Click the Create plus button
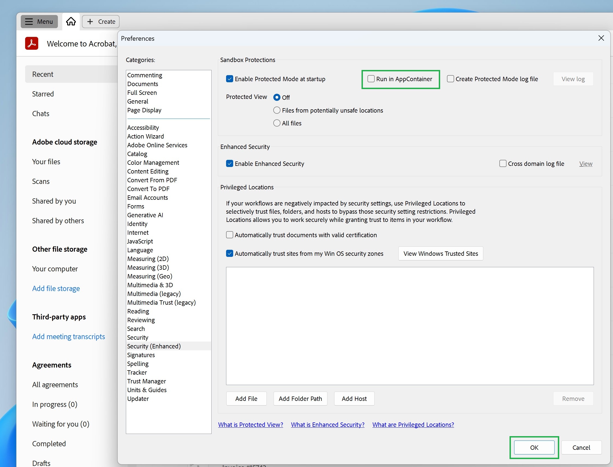The image size is (613, 467). pos(101,21)
